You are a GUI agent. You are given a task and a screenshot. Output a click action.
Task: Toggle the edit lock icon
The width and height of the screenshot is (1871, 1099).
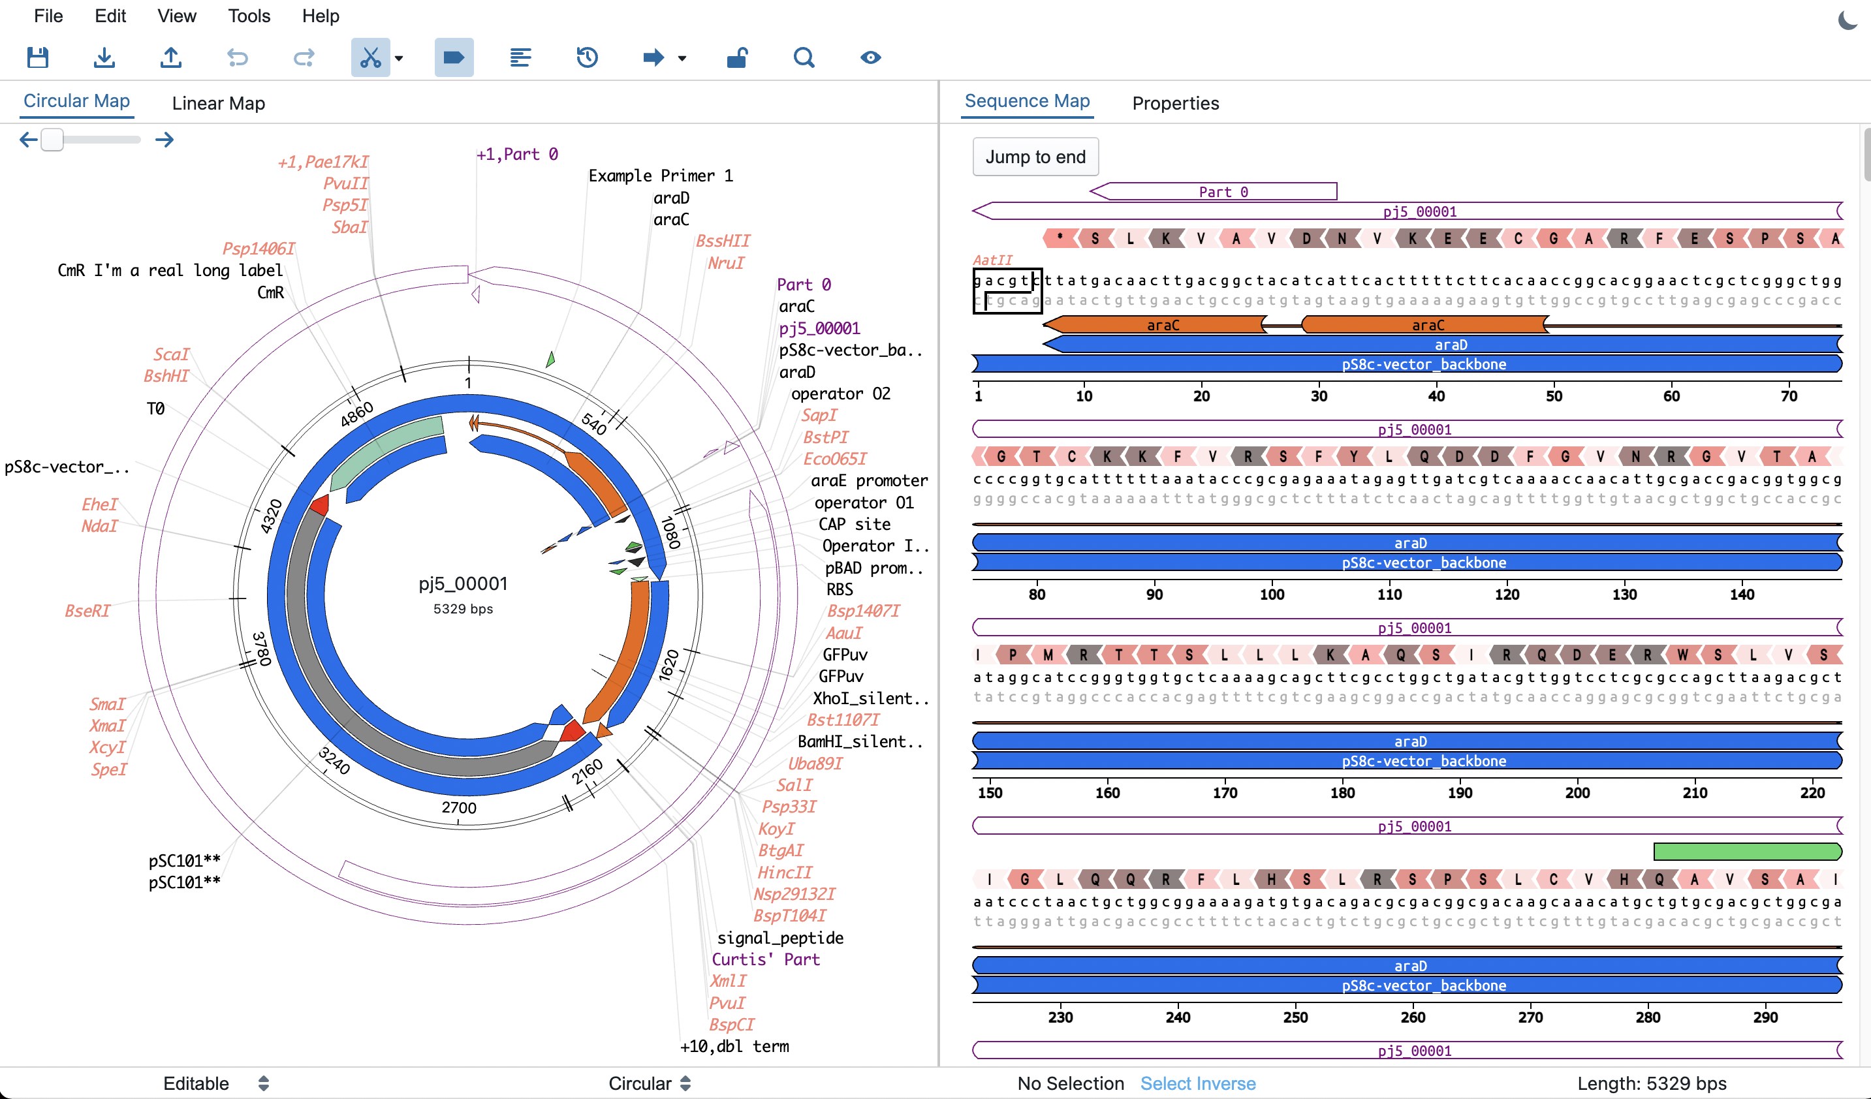736,57
